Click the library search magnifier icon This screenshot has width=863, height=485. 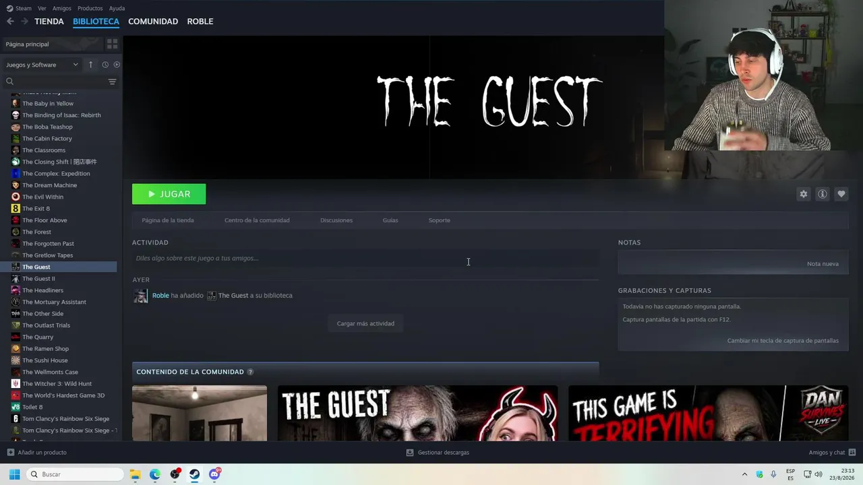point(9,82)
